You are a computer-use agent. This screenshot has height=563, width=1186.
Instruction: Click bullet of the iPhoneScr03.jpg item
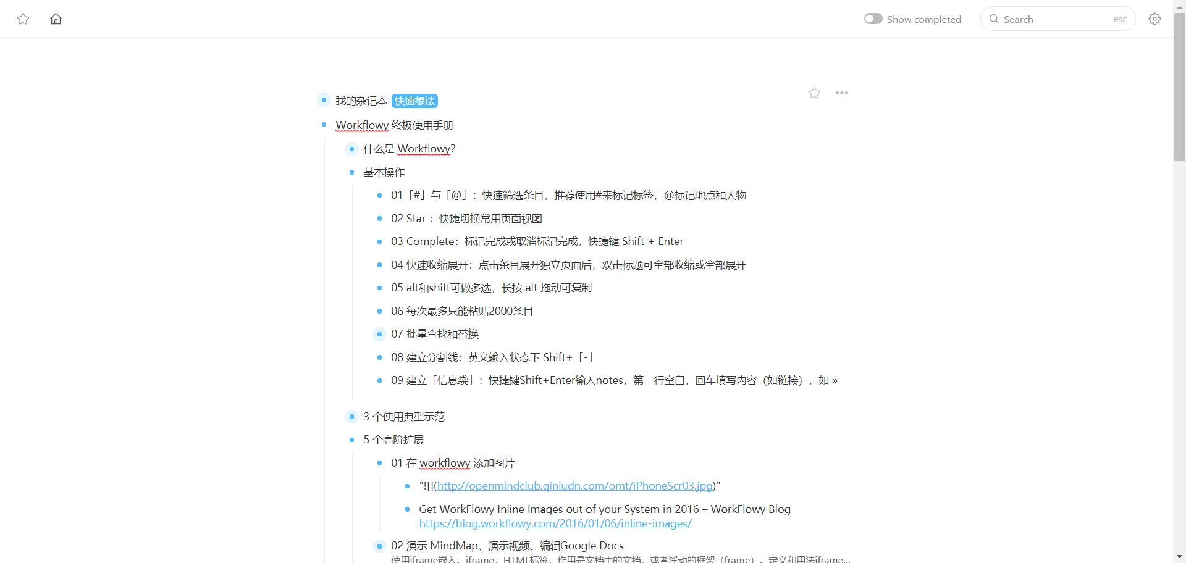click(407, 486)
